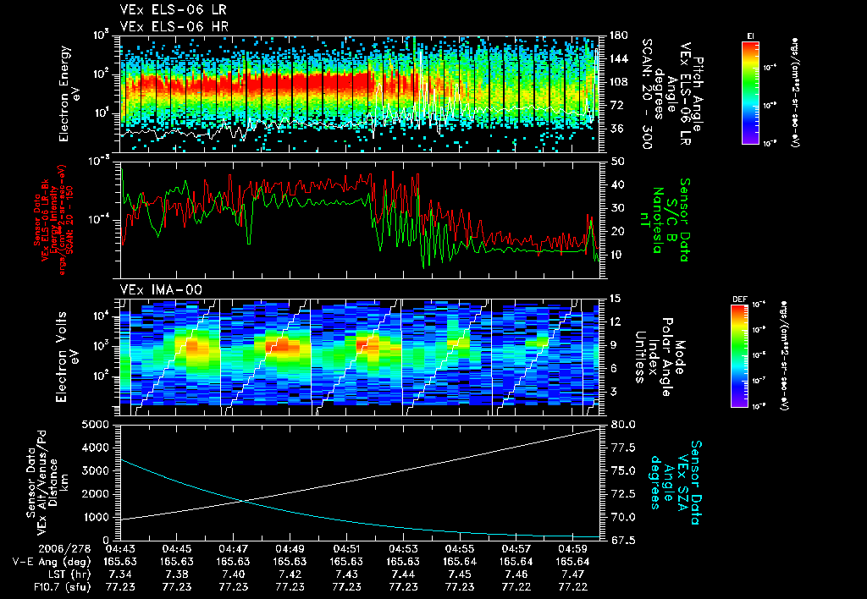Click the LST value 7.42

pos(290,574)
